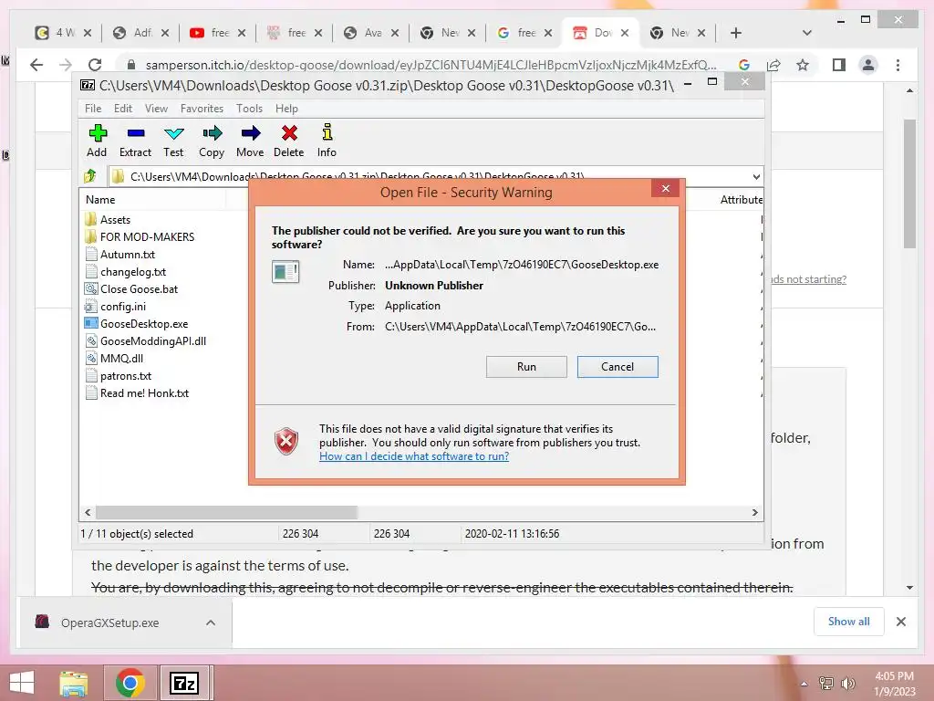Go up one folder level in 7-Zip
This screenshot has width=934, height=701.
point(90,176)
